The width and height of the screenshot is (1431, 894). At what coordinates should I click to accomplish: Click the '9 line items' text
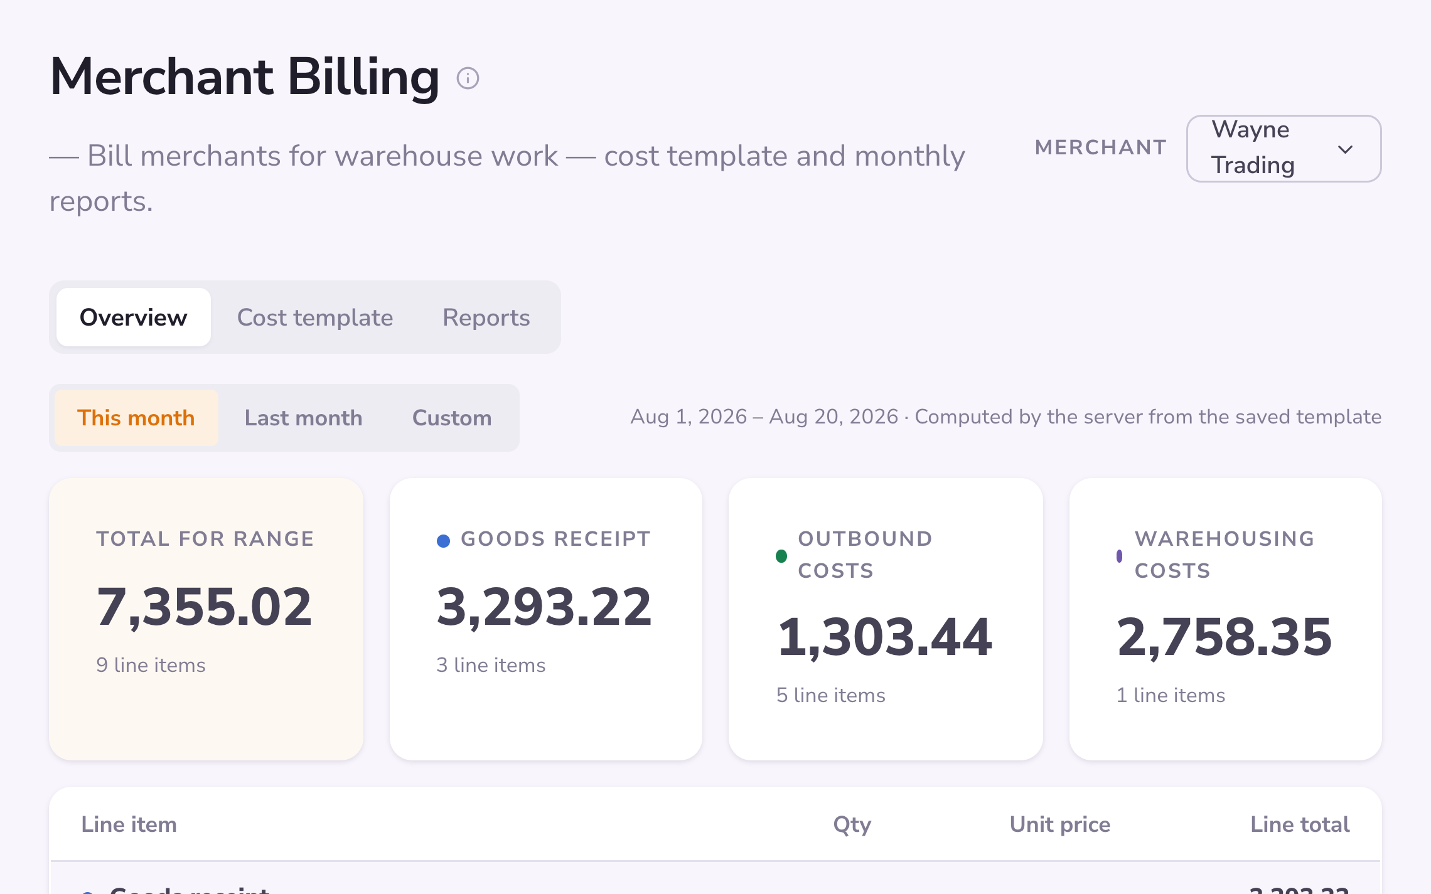tap(151, 665)
